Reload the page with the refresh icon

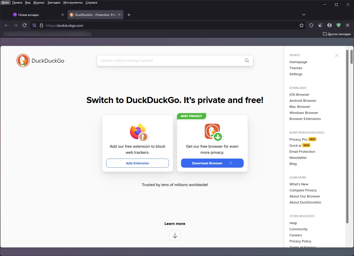pos(24,25)
